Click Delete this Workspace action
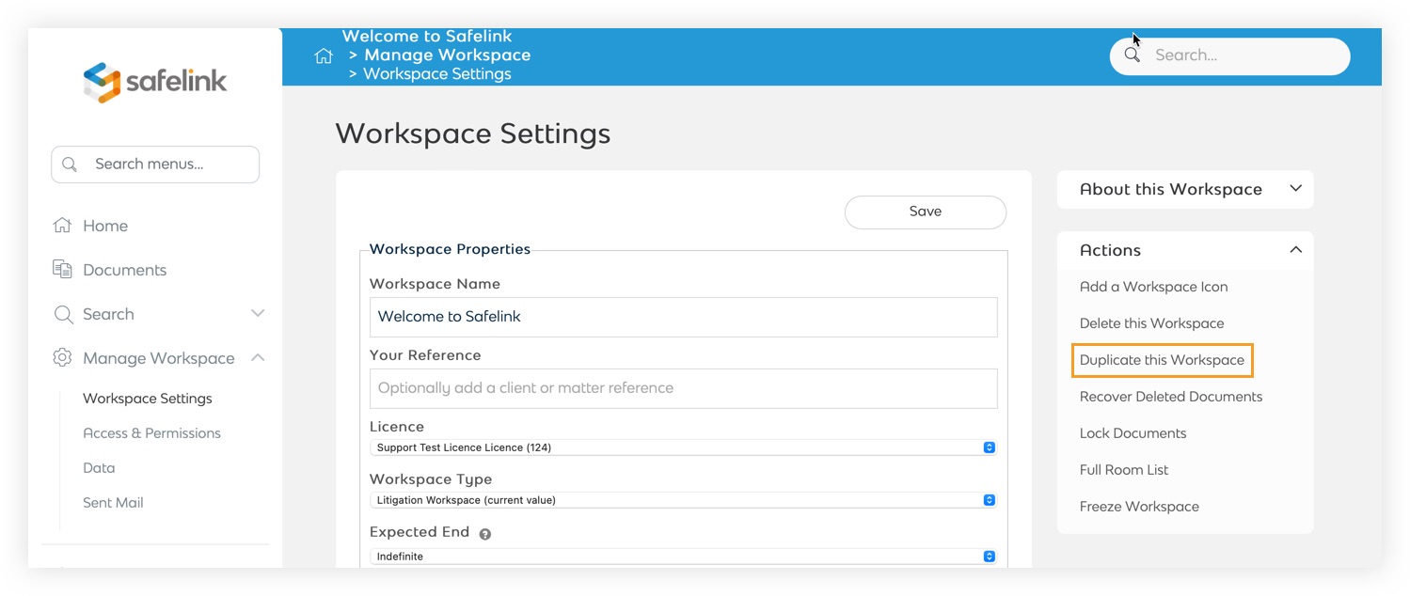Viewport: 1410px width, 596px height. [x=1151, y=323]
